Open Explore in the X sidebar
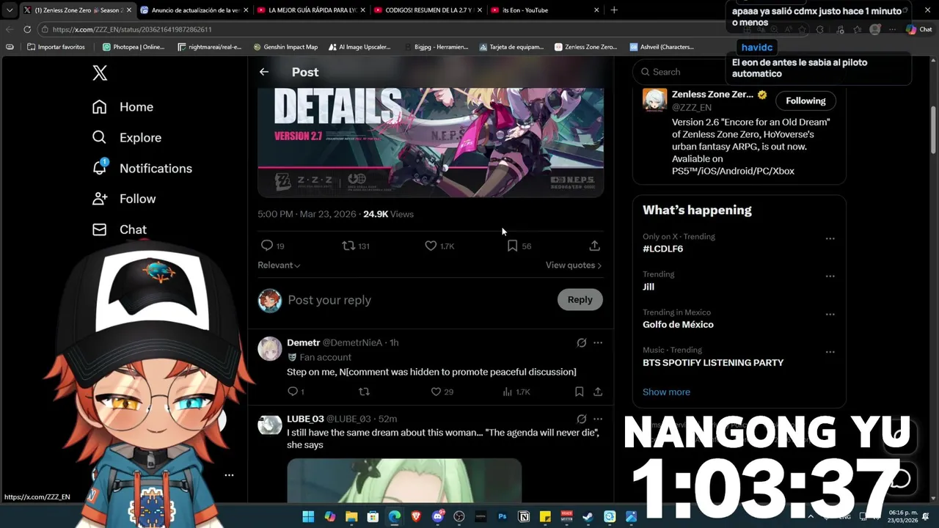The image size is (939, 528). click(x=126, y=138)
